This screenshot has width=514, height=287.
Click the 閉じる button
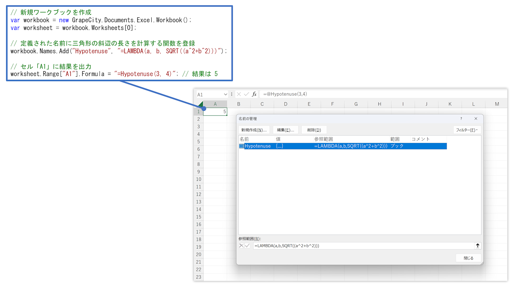[468, 258]
